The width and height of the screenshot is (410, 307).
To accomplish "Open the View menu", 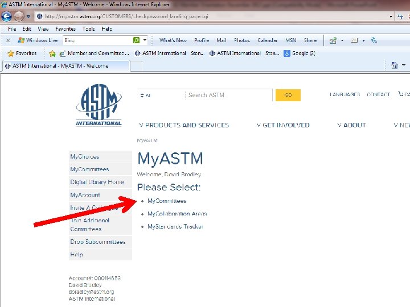I will coord(43,29).
